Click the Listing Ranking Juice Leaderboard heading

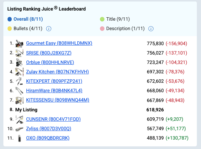(x=46, y=9)
